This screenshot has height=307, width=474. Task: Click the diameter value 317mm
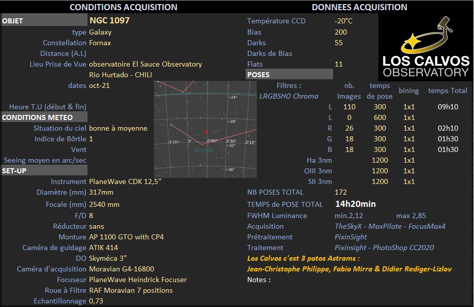pos(101,192)
